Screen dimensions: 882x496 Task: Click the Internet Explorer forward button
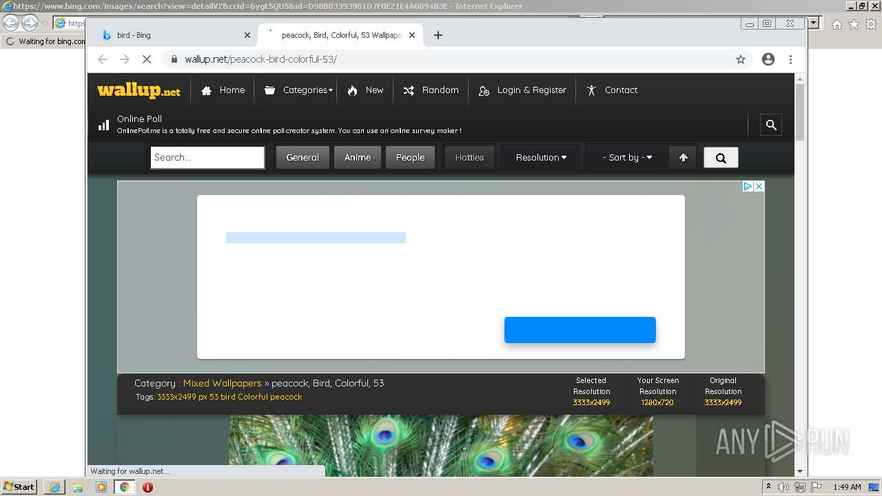tap(30, 23)
